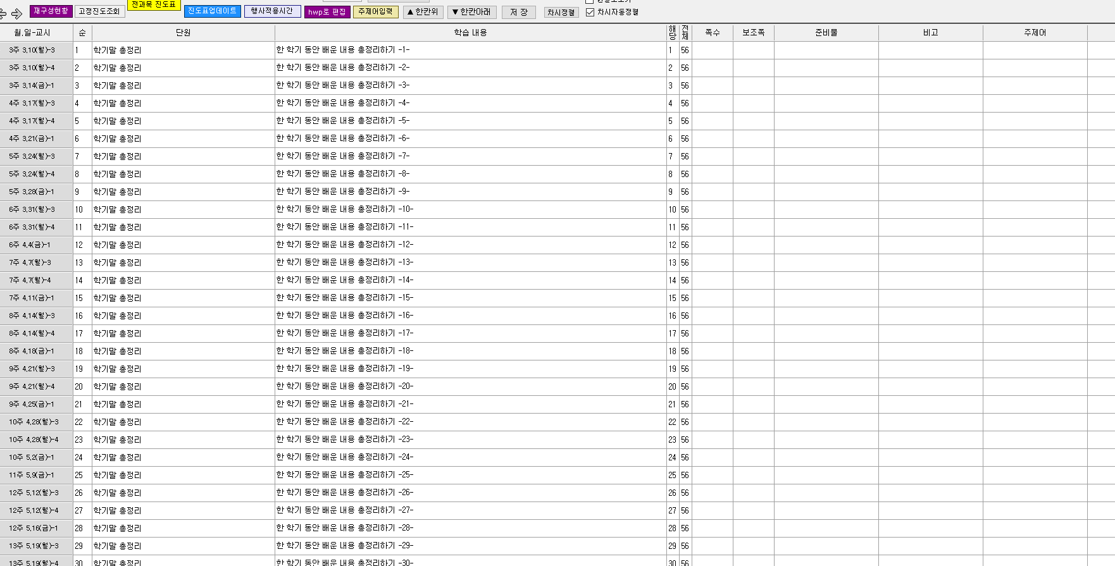Click the 순 cell with number 8
The height and width of the screenshot is (566, 1115).
82,174
